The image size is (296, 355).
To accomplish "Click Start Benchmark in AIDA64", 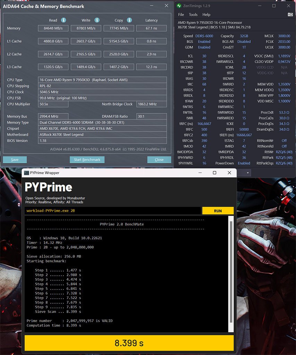I will click(87, 159).
